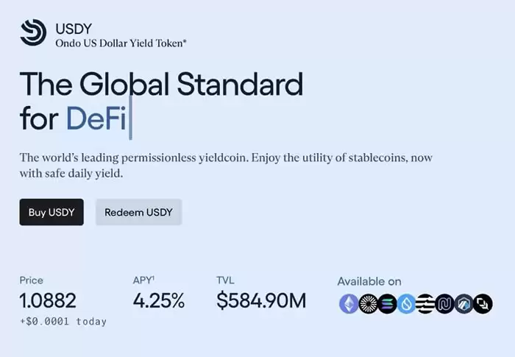This screenshot has width=515, height=357.
Task: Select the $584.90M TVL value
Action: pyautogui.click(x=261, y=300)
